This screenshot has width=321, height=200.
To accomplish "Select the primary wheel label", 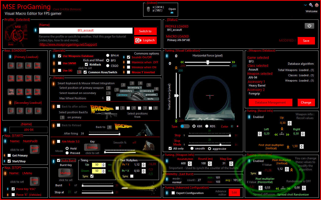I will click(x=123, y=95).
